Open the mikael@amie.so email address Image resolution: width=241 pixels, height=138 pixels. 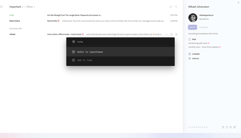coord(206,15)
